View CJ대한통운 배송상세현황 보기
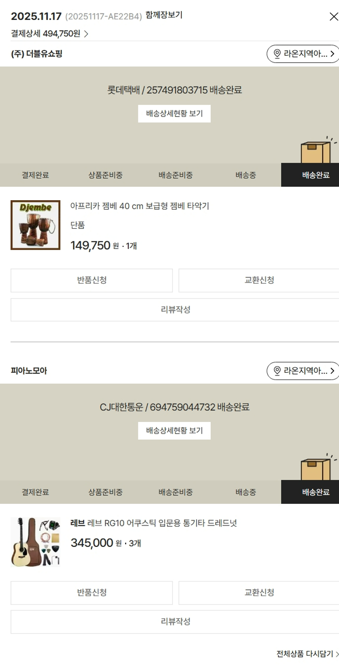Viewport: 339px width, 670px height. click(174, 431)
